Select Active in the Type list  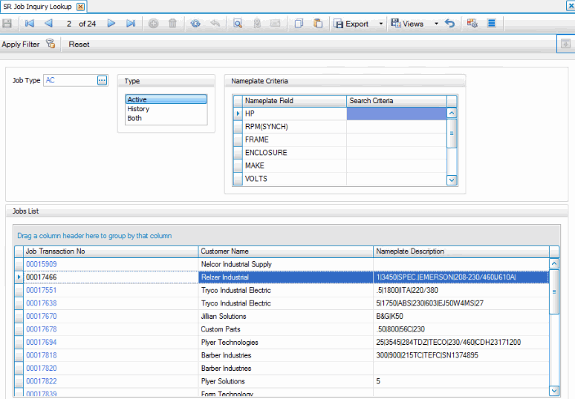point(137,99)
